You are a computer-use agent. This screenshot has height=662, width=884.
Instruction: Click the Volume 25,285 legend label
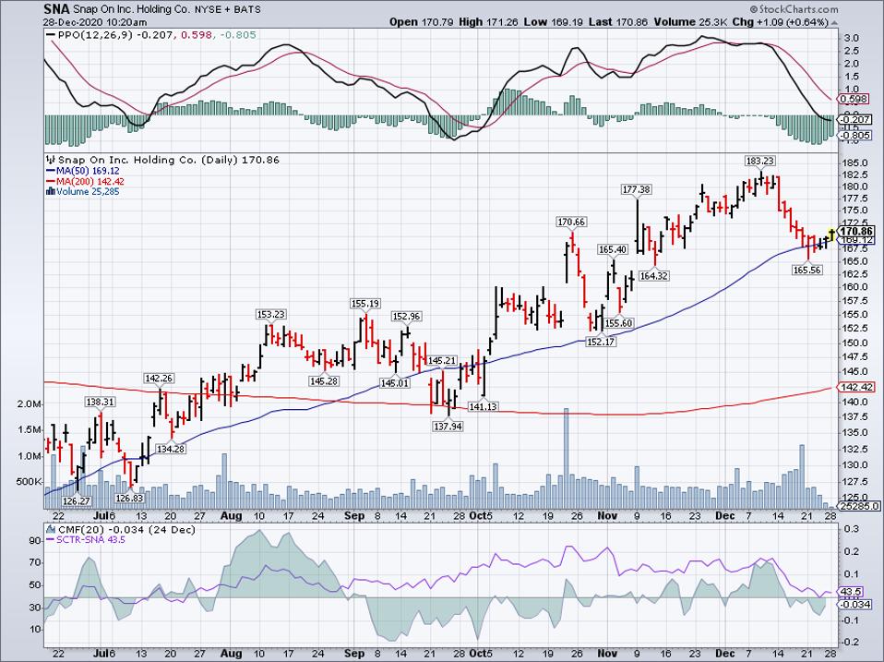tap(88, 192)
